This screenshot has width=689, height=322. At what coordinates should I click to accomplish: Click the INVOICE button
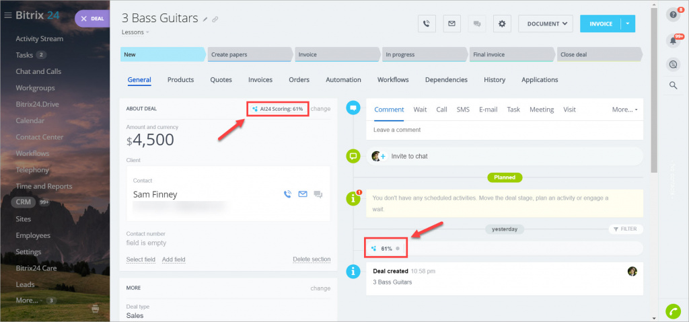[601, 24]
